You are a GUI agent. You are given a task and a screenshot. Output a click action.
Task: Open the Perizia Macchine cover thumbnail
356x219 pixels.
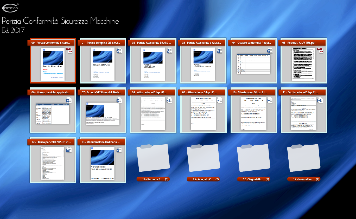(x=53, y=64)
